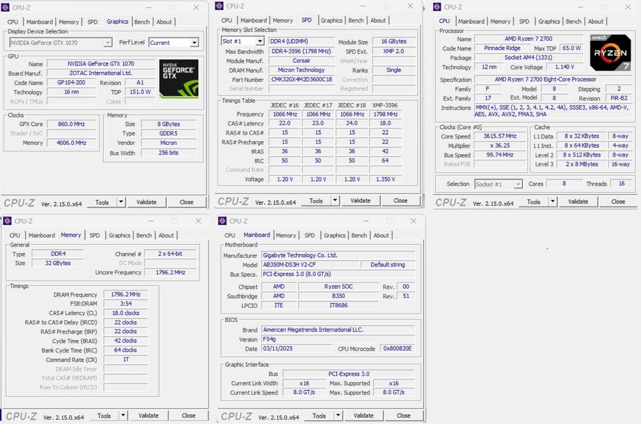Screen dimensions: 641x424
Task: Open the memory slot dropdown showing Slot #1
Action: pos(243,41)
